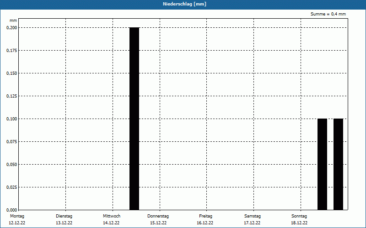
Task: Select the Sonntag axis label
Action: [299, 216]
